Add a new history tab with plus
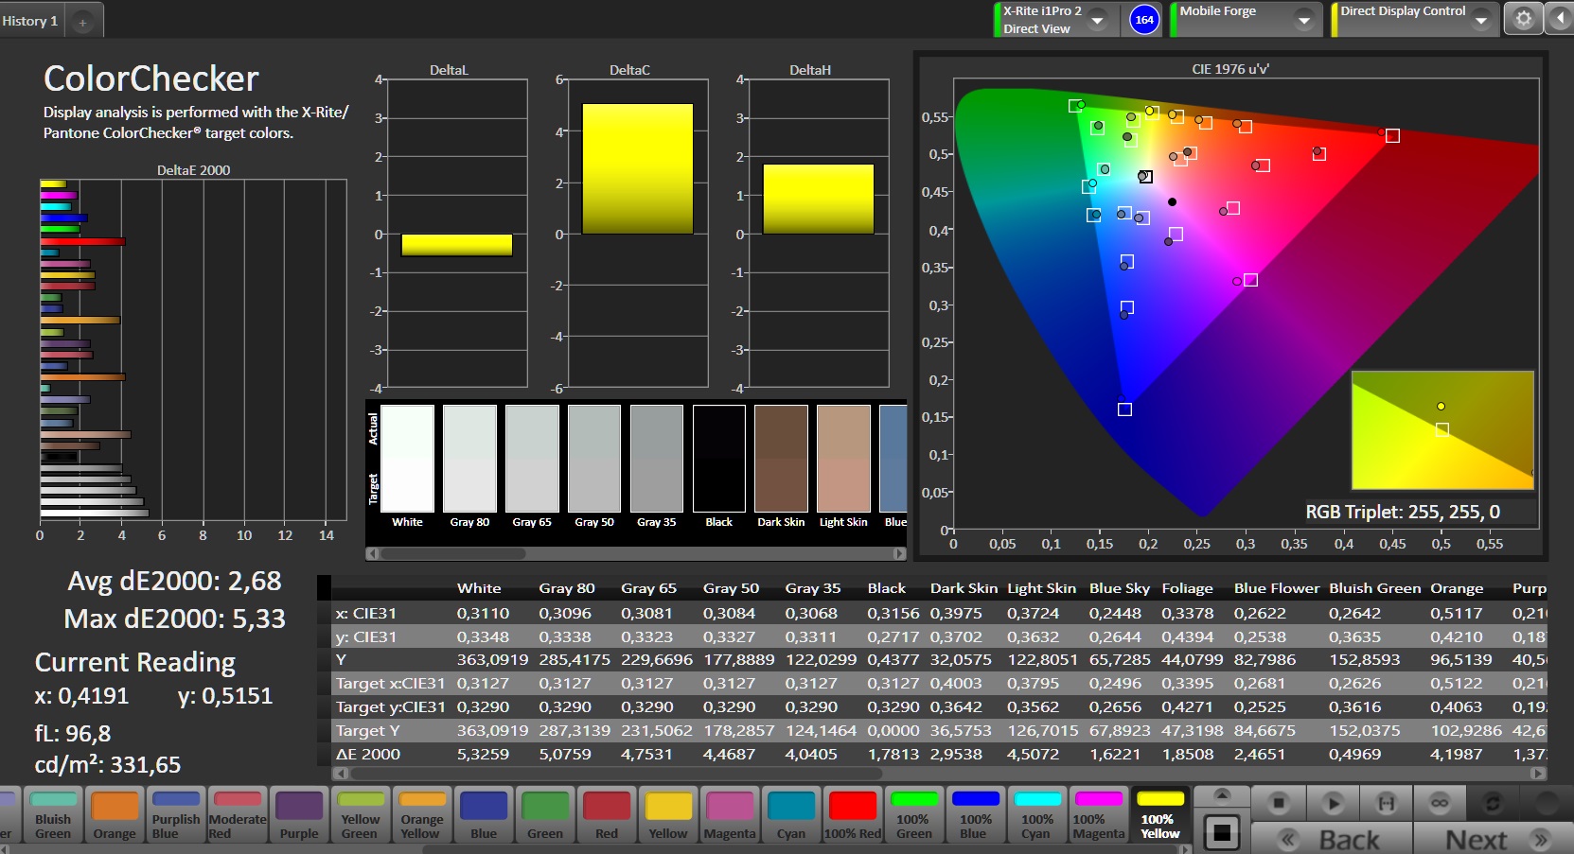 (x=82, y=22)
